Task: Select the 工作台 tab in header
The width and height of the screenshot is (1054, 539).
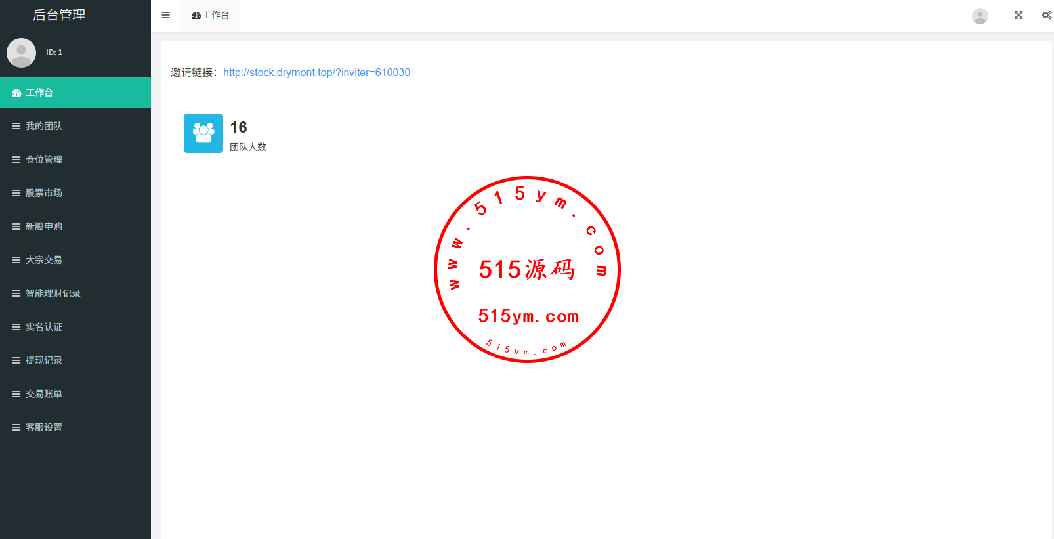Action: click(211, 15)
